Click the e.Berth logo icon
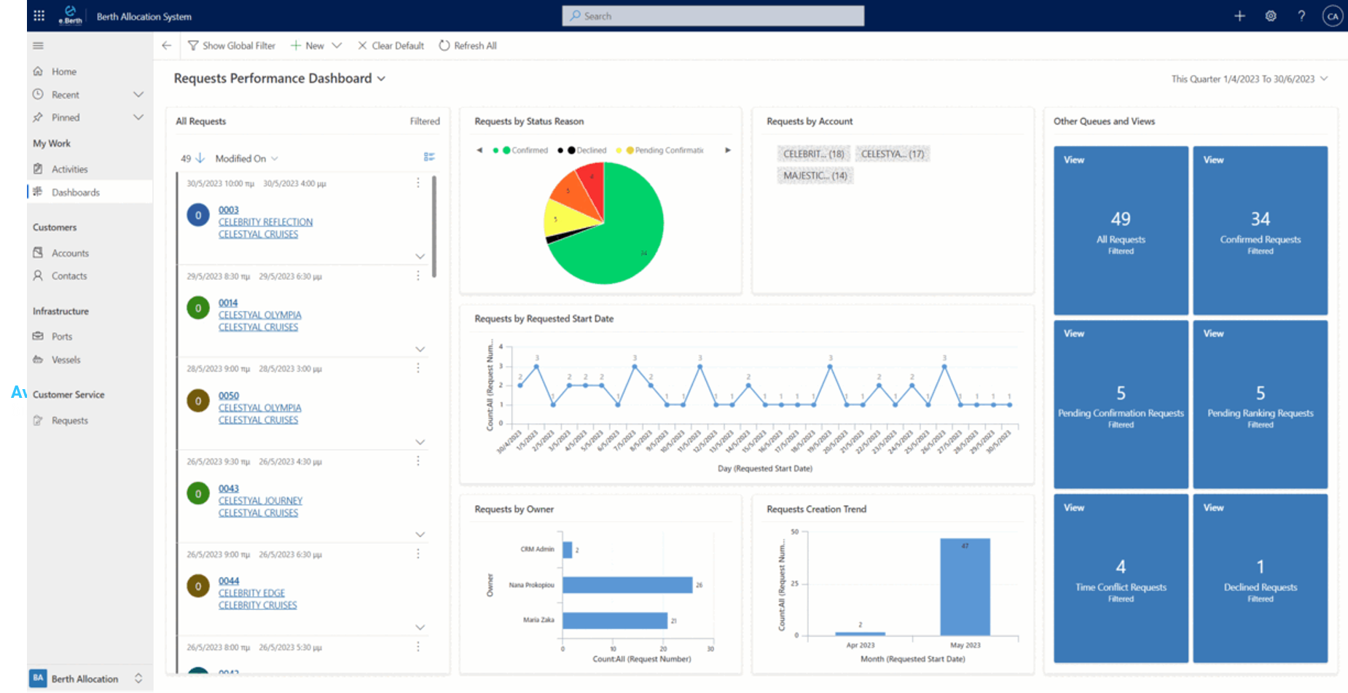The width and height of the screenshot is (1348, 693). pyautogui.click(x=70, y=15)
